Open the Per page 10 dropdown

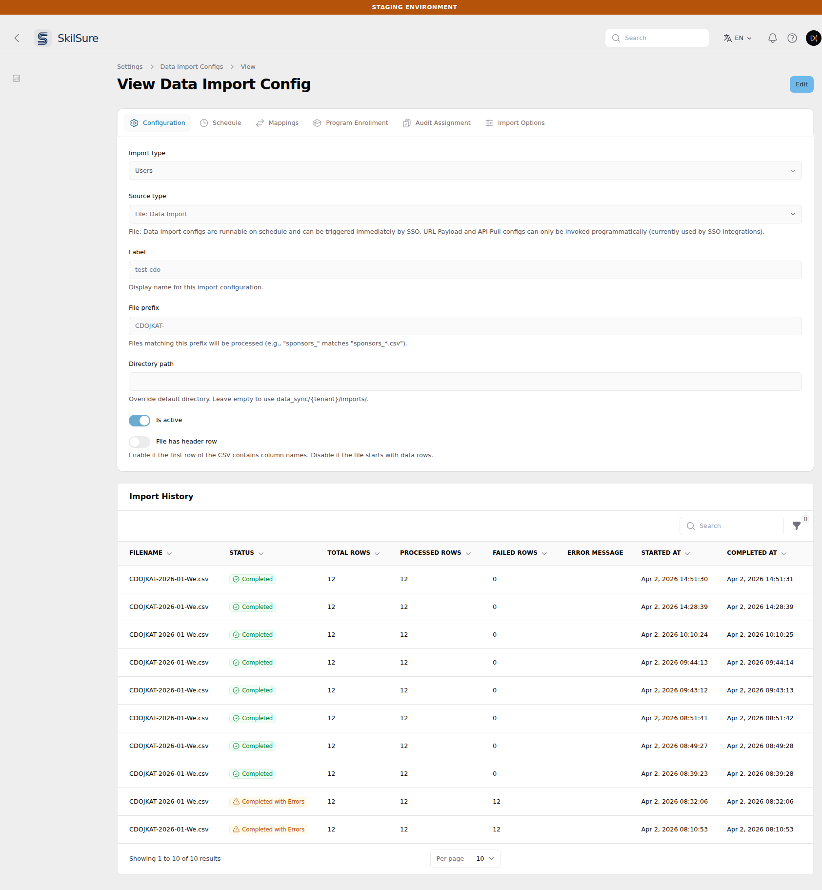pyautogui.click(x=485, y=859)
